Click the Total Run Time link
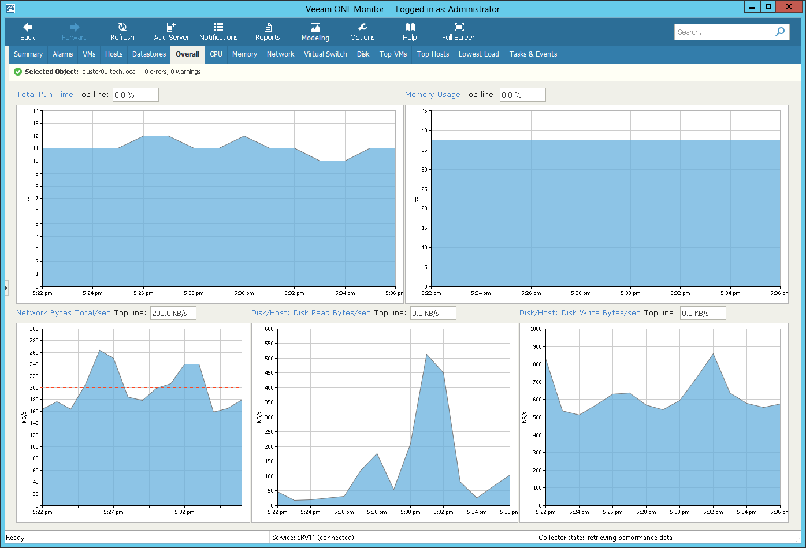The width and height of the screenshot is (806, 548). tap(45, 95)
